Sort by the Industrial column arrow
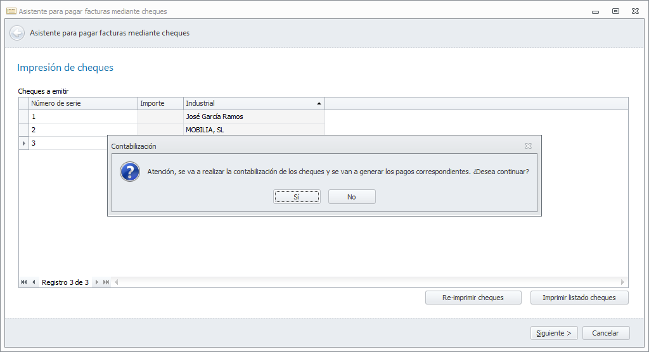649x352 pixels. (x=319, y=103)
